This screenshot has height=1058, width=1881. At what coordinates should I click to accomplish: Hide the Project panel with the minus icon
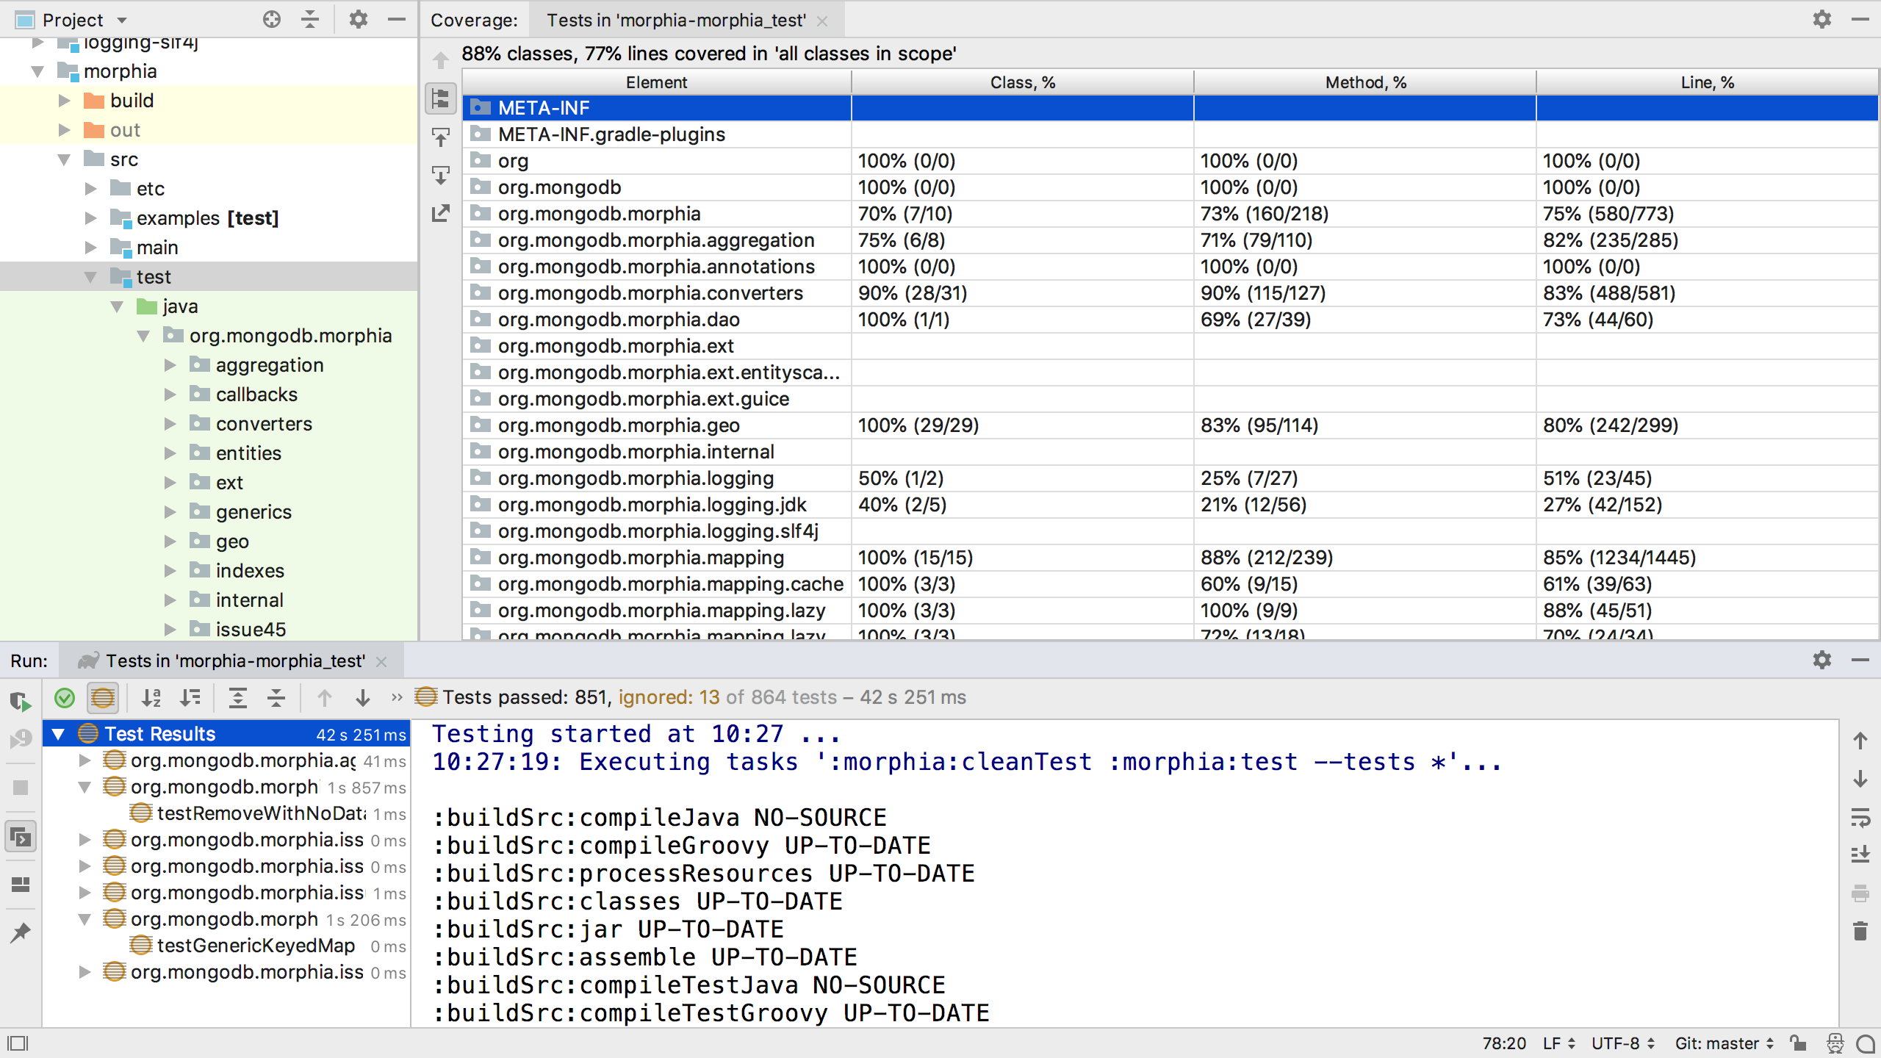click(x=397, y=20)
